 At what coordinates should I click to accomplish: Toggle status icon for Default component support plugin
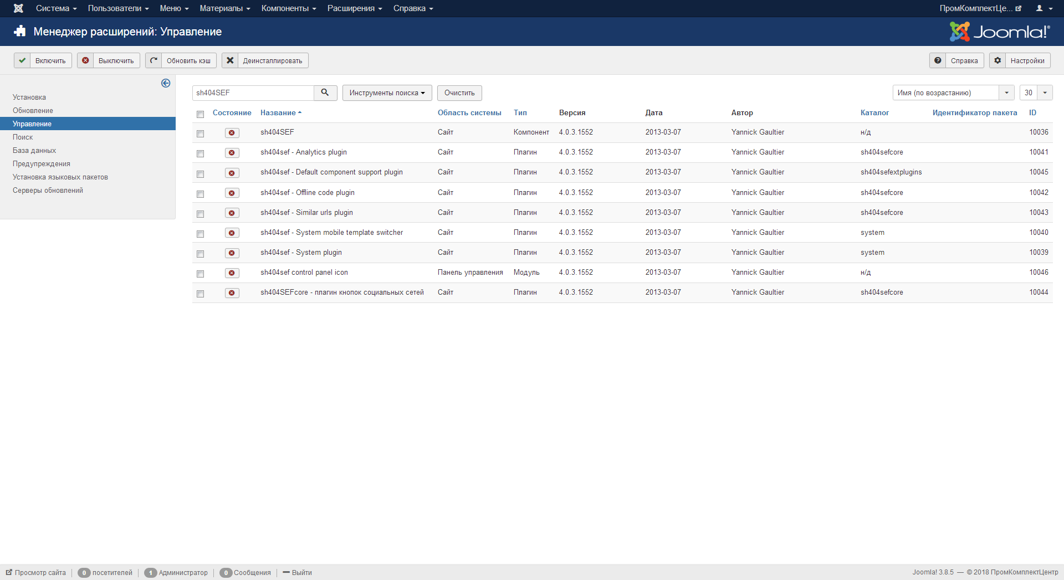coord(232,173)
